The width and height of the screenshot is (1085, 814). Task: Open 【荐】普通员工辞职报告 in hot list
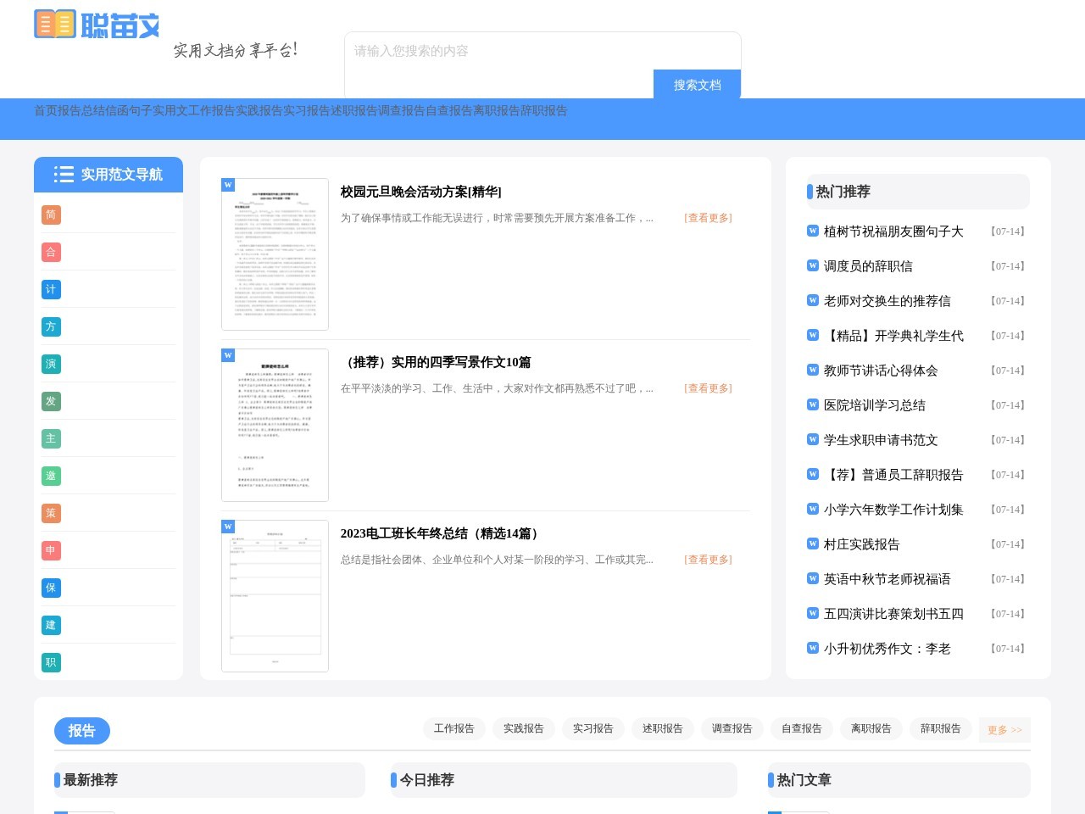(x=893, y=475)
